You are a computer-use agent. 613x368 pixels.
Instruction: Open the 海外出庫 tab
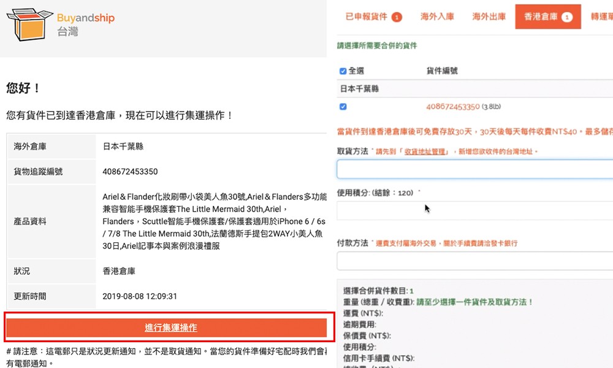489,17
